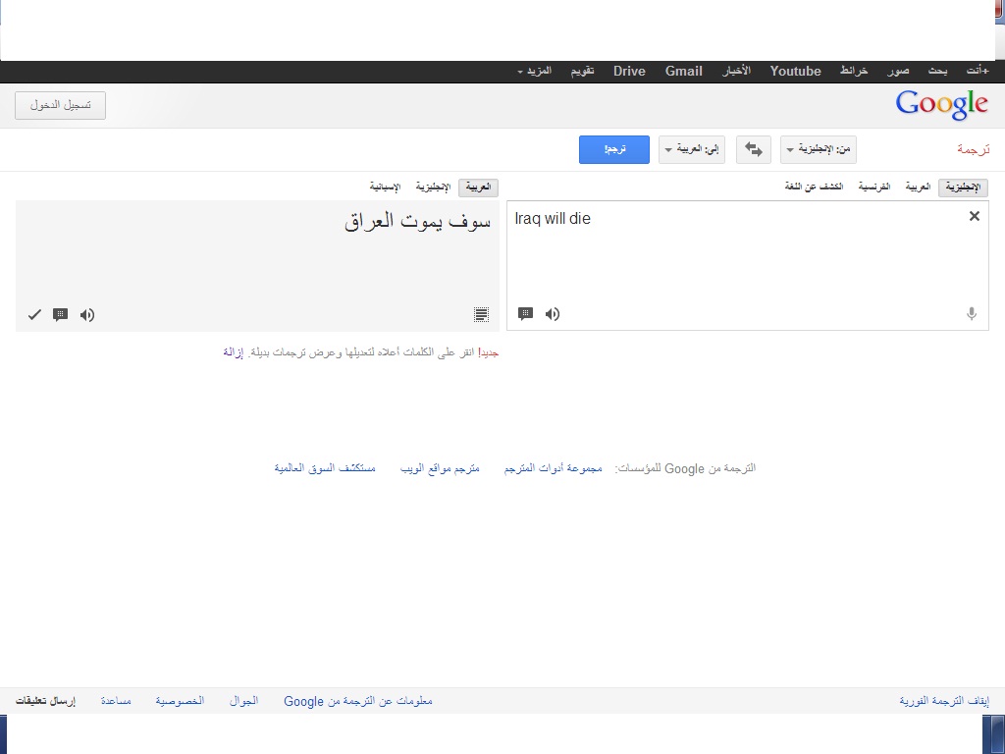This screenshot has height=754, width=1005.
Task: Clear source text with the X icon
Action: click(975, 216)
